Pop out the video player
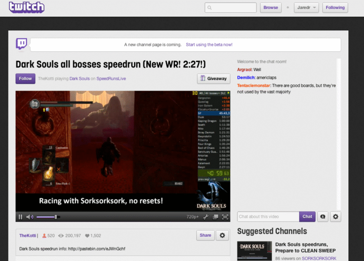 [216, 217]
